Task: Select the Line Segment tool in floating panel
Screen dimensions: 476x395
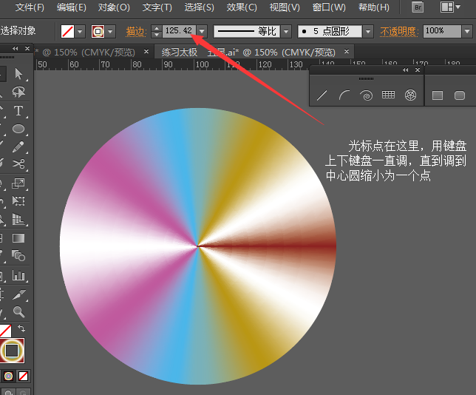Action: click(322, 95)
